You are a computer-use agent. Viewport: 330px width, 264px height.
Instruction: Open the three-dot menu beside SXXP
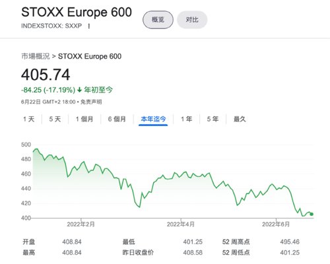(89, 26)
